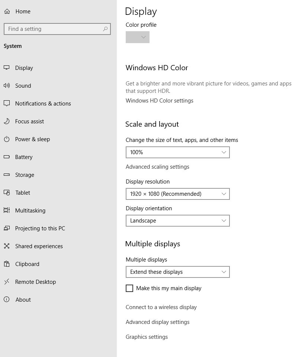Click the Clipboard icon in sidebar
This screenshot has width=305, height=357.
tap(7, 264)
